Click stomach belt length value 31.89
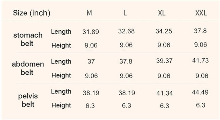220x120 pixels. tap(91, 32)
